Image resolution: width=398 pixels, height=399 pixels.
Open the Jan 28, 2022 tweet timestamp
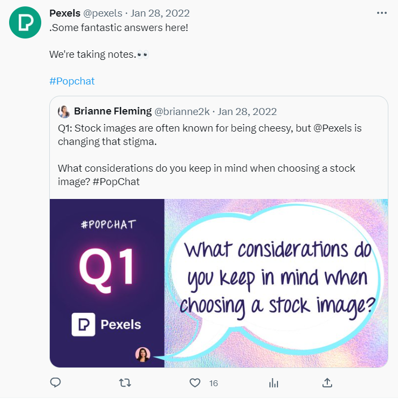click(x=160, y=13)
